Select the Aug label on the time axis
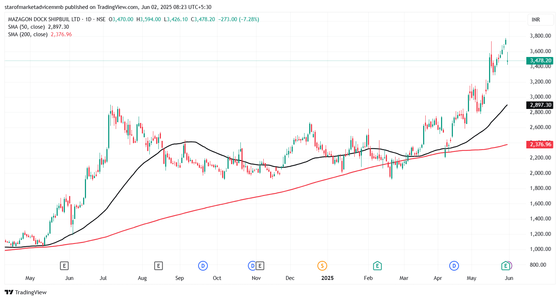The height and width of the screenshot is (300, 560). [142, 278]
